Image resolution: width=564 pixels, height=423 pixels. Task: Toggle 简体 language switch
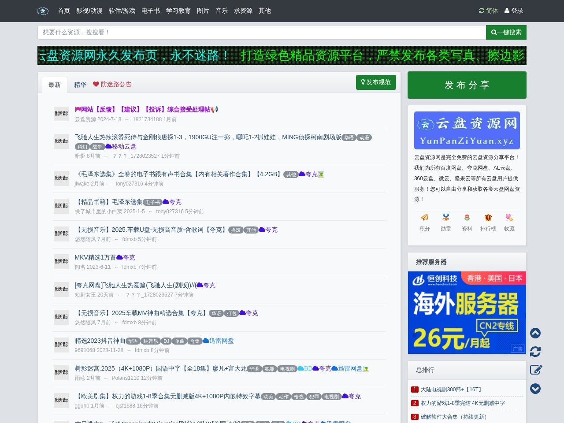pyautogui.click(x=488, y=11)
